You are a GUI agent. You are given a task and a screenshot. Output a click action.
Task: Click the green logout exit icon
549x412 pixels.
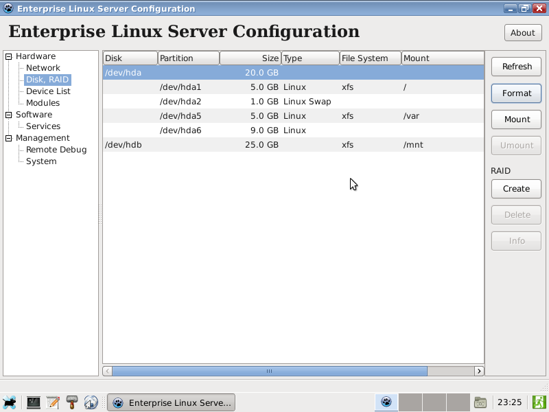coord(539,402)
